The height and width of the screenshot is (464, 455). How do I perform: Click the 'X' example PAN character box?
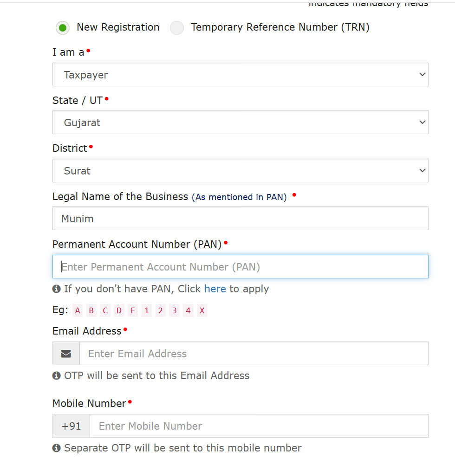(x=202, y=311)
